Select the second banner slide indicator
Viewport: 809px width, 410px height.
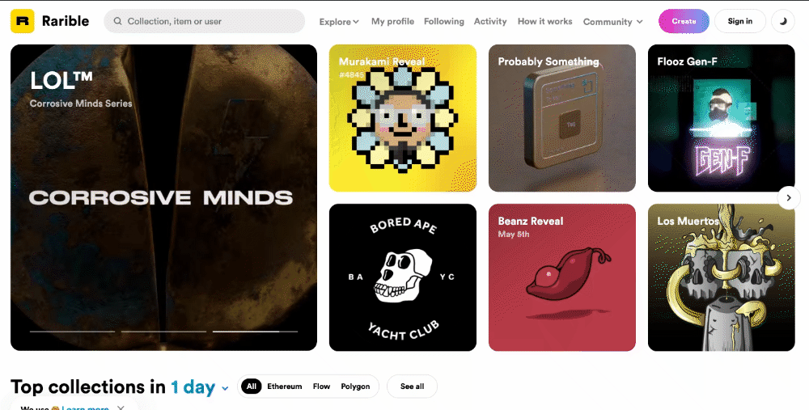[163, 332]
